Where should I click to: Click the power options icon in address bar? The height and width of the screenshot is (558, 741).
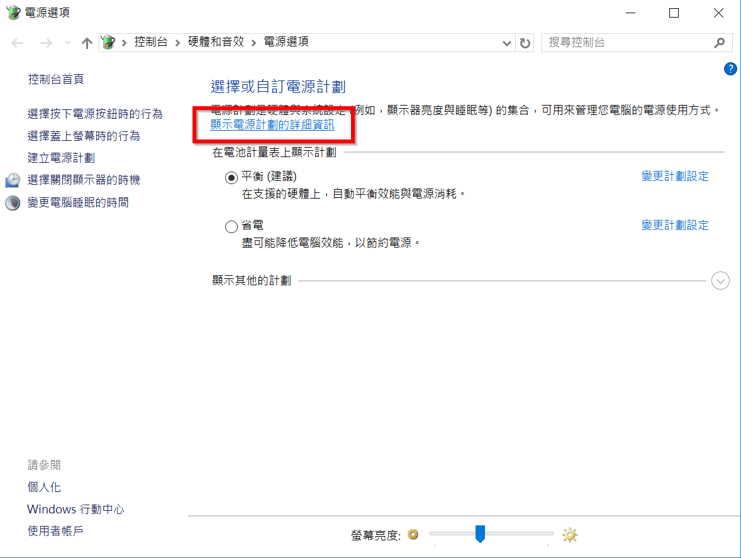click(108, 43)
